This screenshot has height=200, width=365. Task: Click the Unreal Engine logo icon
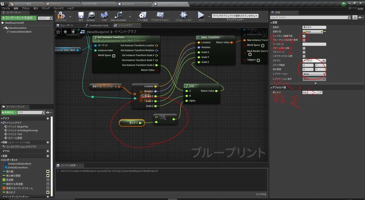click(x=3, y=4)
